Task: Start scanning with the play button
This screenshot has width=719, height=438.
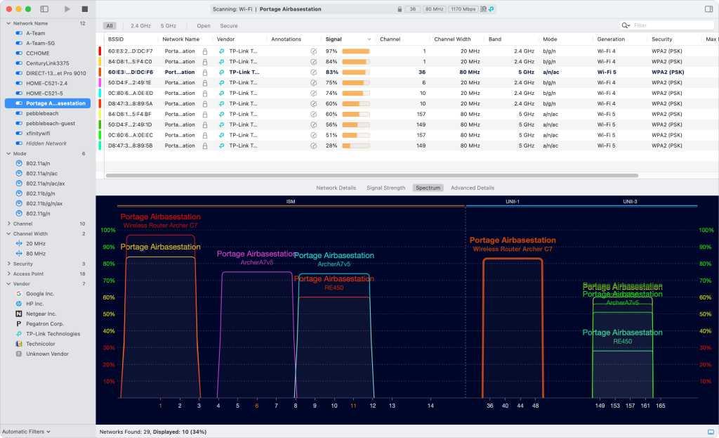Action: pyautogui.click(x=67, y=8)
